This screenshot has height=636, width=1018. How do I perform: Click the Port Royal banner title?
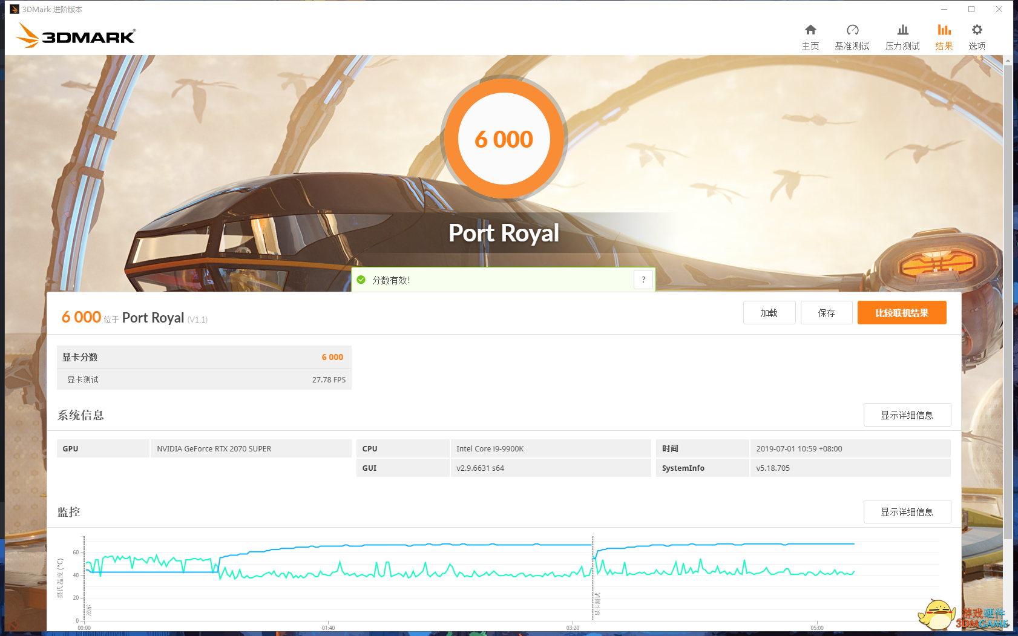504,233
